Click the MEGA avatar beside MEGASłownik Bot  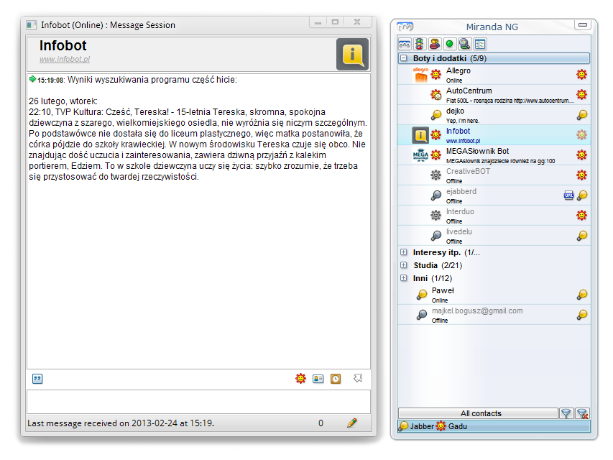[x=420, y=155]
